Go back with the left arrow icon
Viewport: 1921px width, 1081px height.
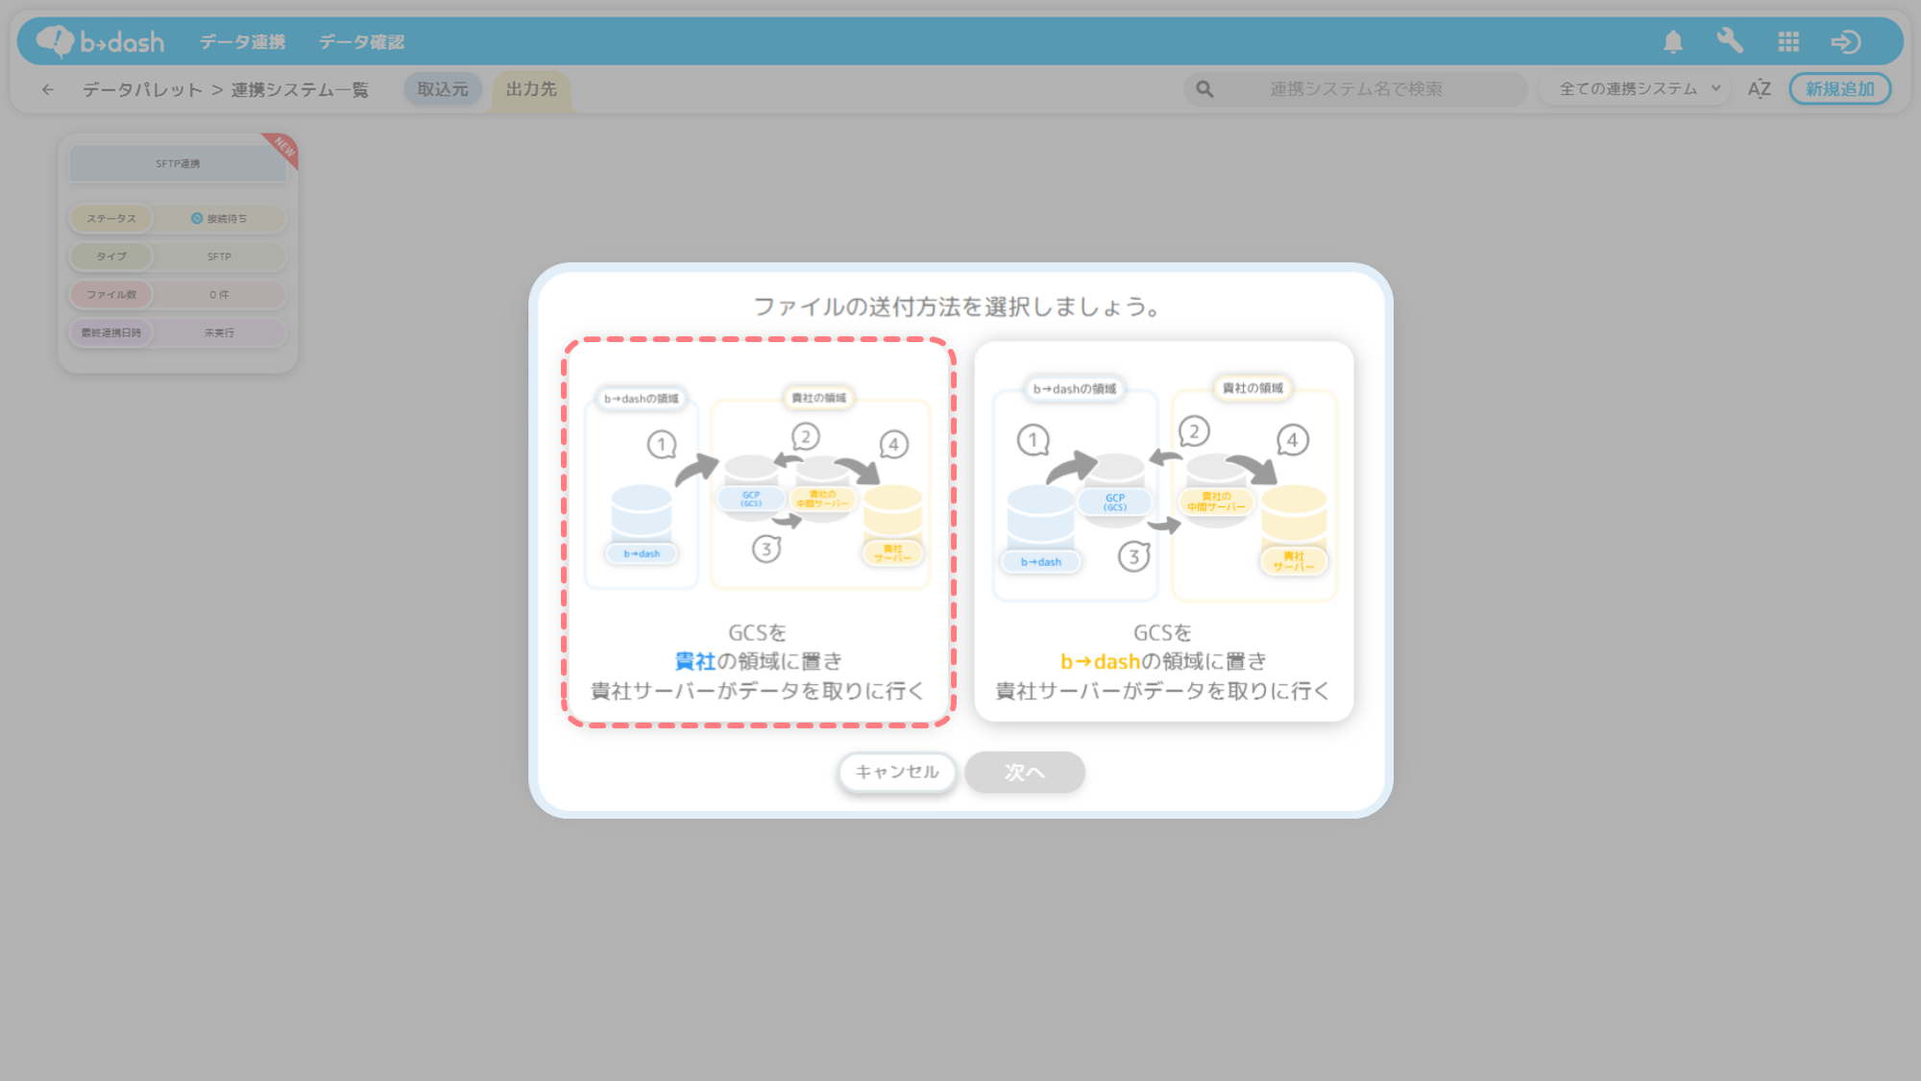(x=48, y=89)
